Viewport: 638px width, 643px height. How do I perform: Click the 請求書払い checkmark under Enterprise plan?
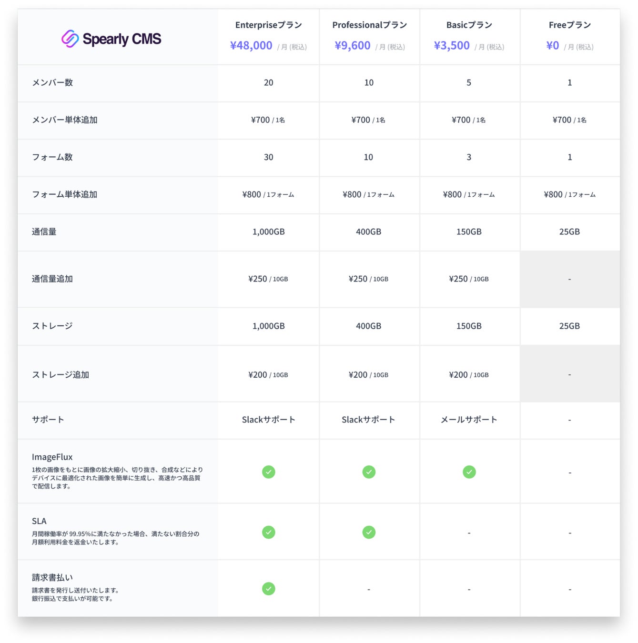coord(269,589)
